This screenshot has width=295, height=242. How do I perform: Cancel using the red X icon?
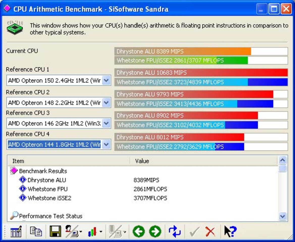[x=210, y=232]
